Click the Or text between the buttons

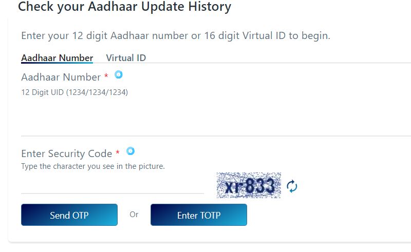pyautogui.click(x=134, y=215)
